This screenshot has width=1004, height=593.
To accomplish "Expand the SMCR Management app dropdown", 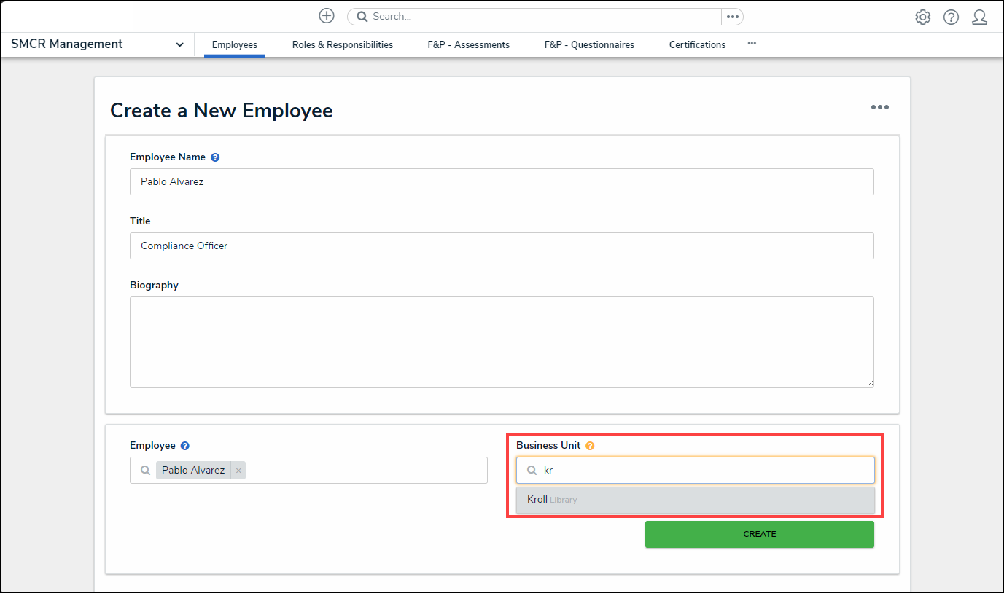I will pos(179,44).
